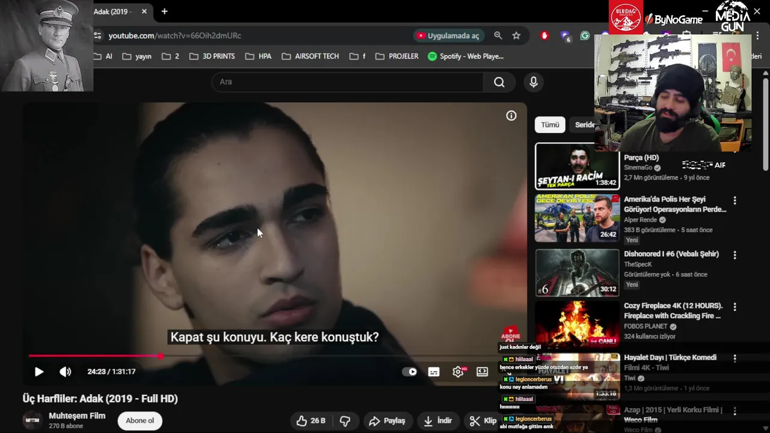Open options menu for Azap 2015 video
770x433 pixels.
pyautogui.click(x=735, y=411)
